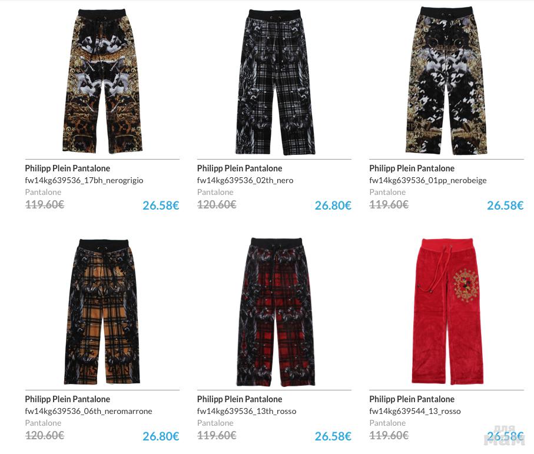Click Philipp Plein Pantalone title above 17bh_nerogrigio
The image size is (534, 454).
click(x=68, y=168)
